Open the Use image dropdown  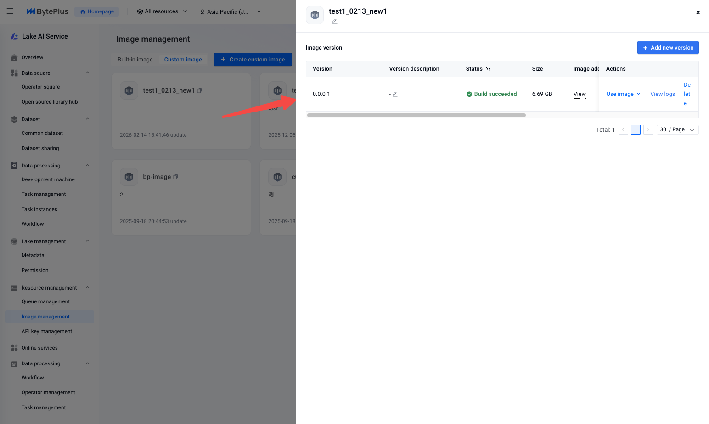[x=623, y=94]
